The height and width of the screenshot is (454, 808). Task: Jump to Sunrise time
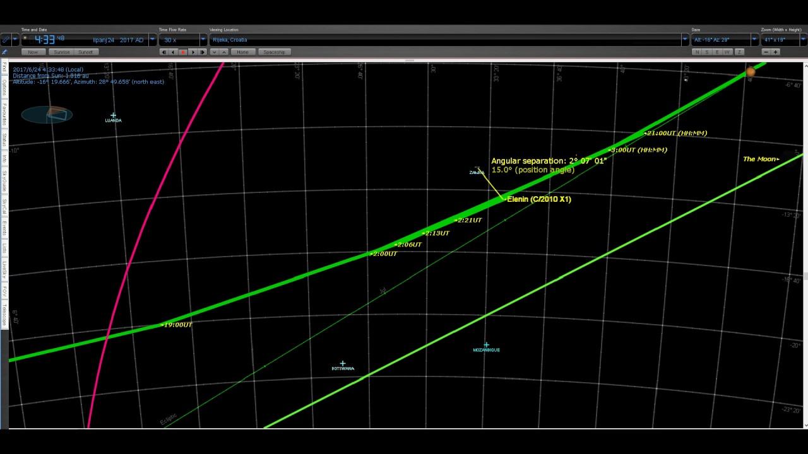[62, 52]
